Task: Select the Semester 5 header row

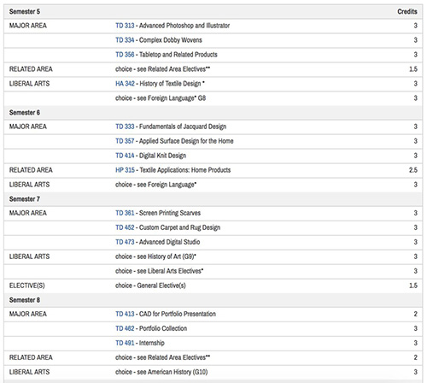Action: coord(213,12)
